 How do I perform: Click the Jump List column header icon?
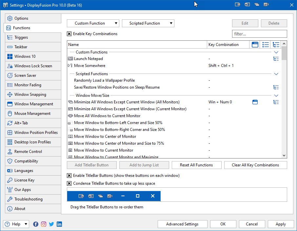(x=266, y=45)
